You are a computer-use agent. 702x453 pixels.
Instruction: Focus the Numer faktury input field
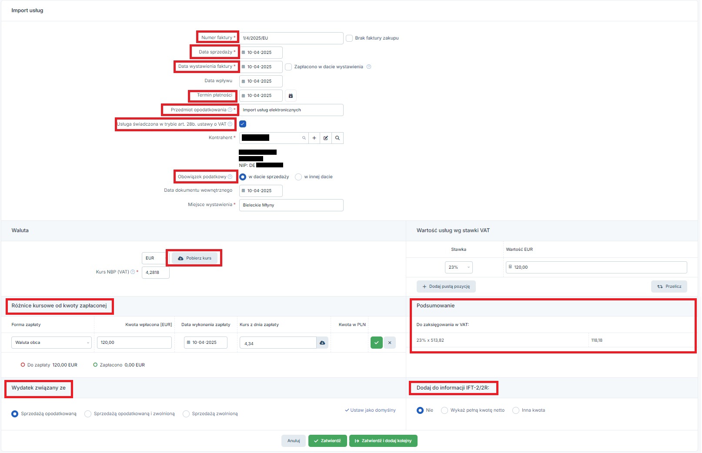pos(291,38)
